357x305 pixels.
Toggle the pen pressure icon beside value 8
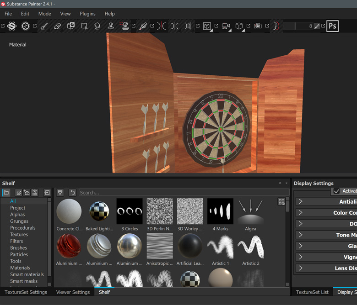click(x=317, y=26)
